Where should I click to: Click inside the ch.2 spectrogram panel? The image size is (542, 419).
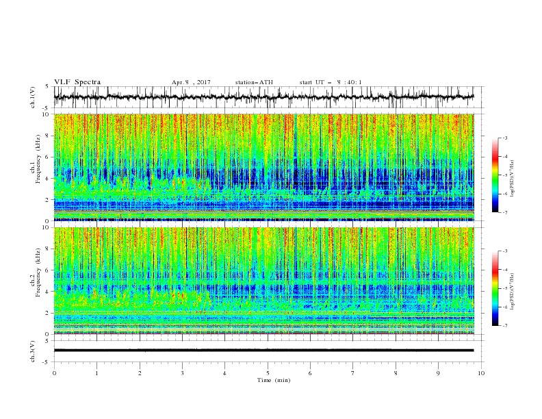pos(263,281)
